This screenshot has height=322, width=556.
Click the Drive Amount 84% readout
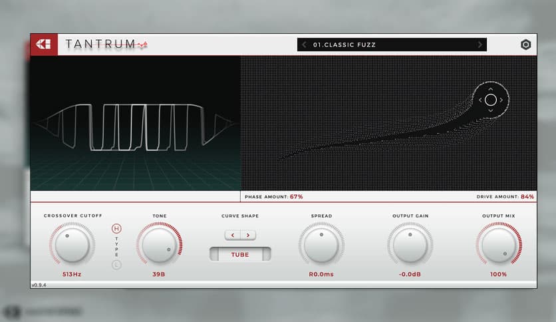[x=505, y=196]
